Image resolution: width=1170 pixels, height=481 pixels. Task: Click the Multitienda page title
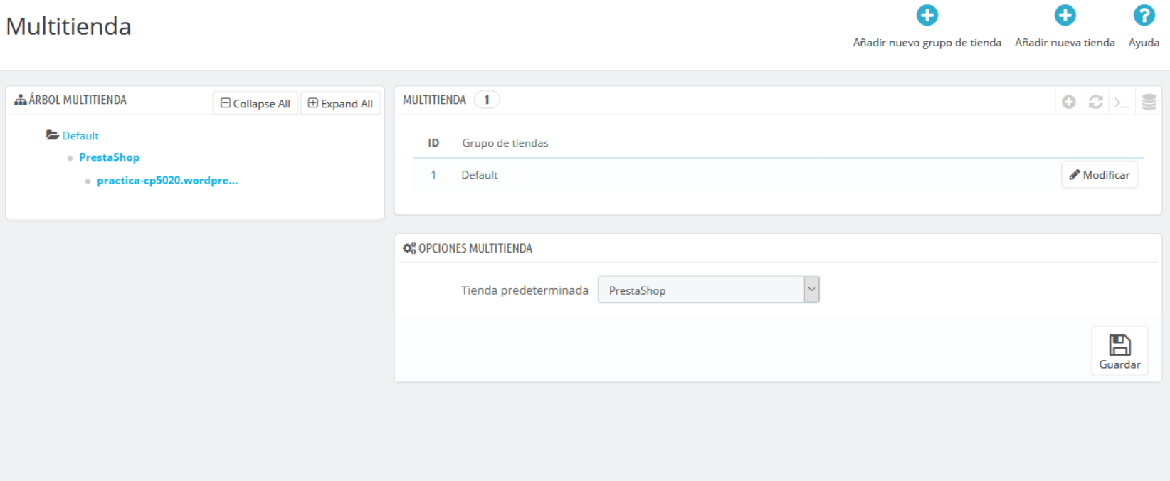click(x=68, y=26)
